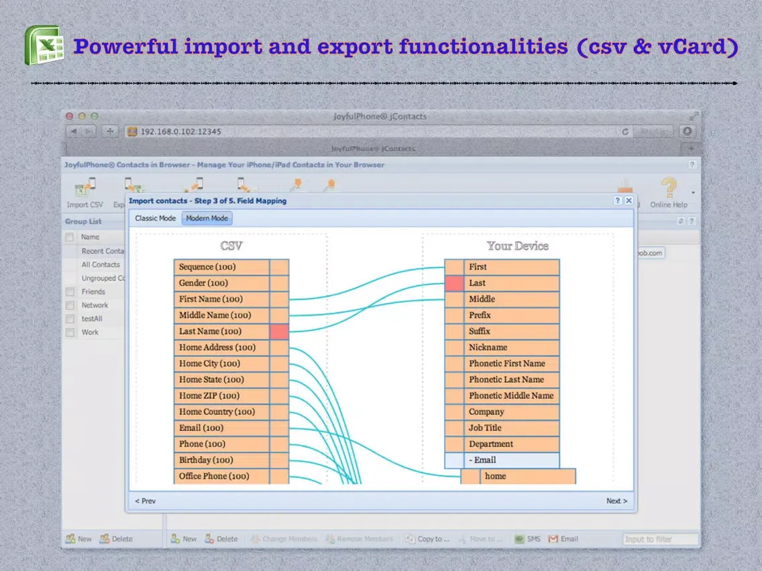The width and height of the screenshot is (762, 571).
Task: Click the browser back arrow button
Action: (x=74, y=131)
